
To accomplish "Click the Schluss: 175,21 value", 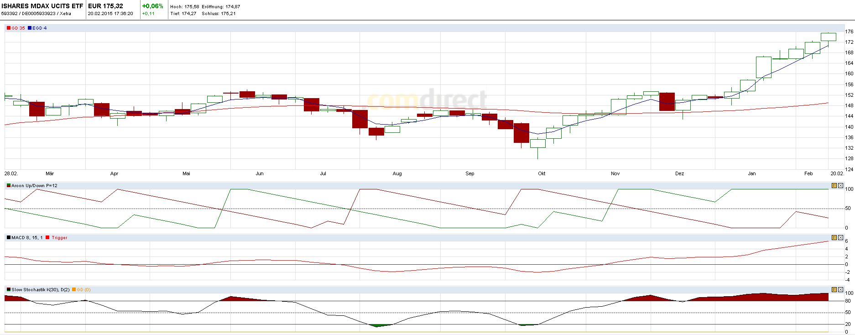I will (x=219, y=14).
